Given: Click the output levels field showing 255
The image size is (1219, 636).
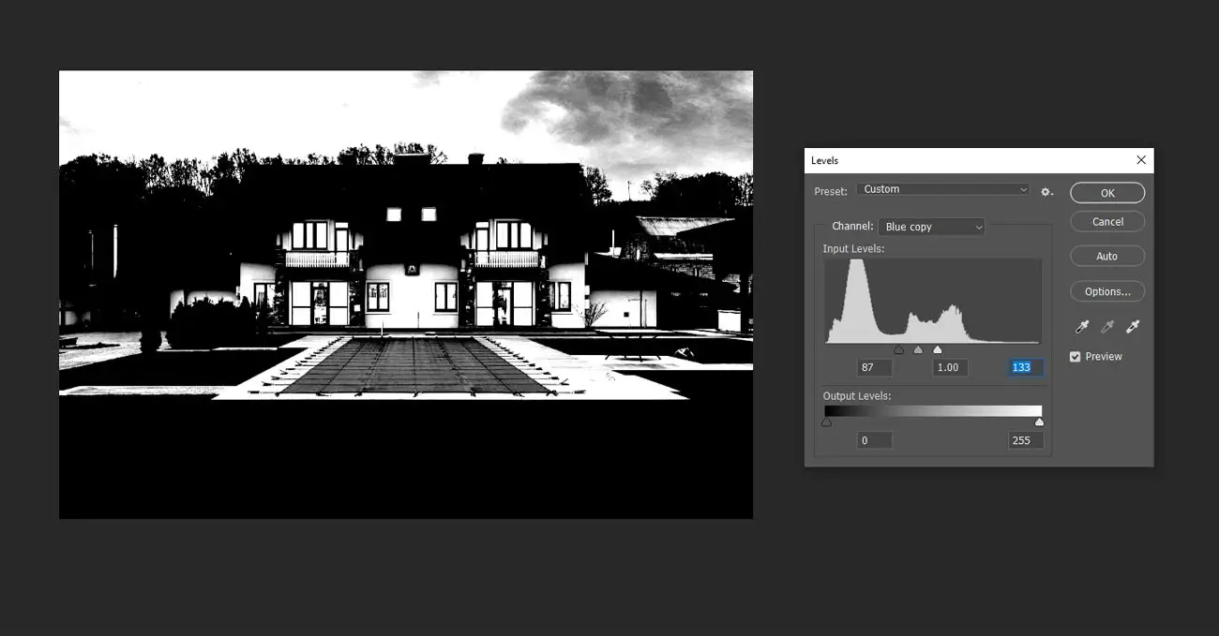Looking at the screenshot, I should [x=1025, y=440].
